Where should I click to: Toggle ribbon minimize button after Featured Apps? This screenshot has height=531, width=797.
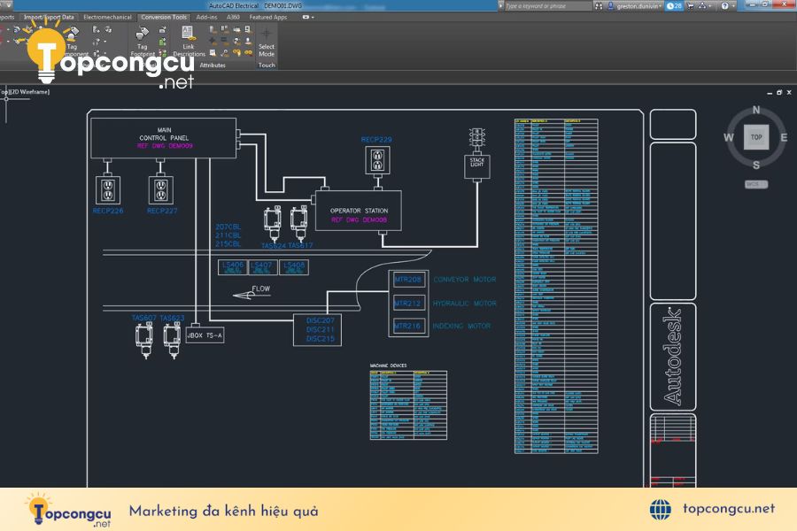[306, 17]
